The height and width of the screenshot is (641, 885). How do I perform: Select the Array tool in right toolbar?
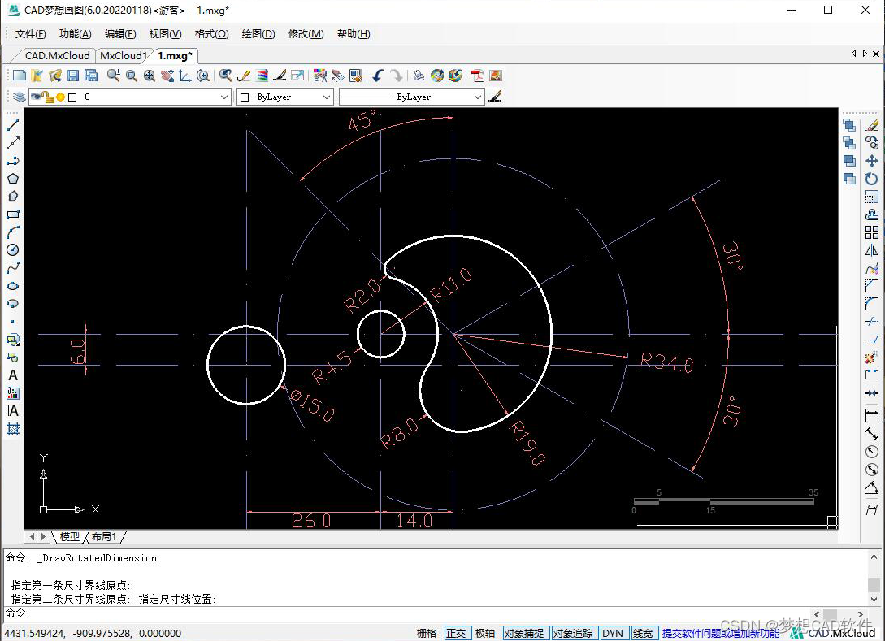click(872, 232)
